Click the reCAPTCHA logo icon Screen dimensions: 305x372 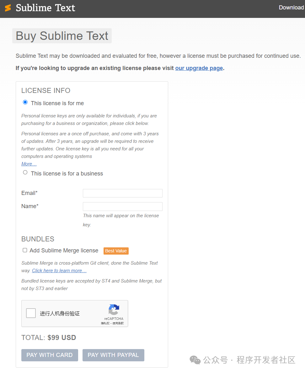114,309
